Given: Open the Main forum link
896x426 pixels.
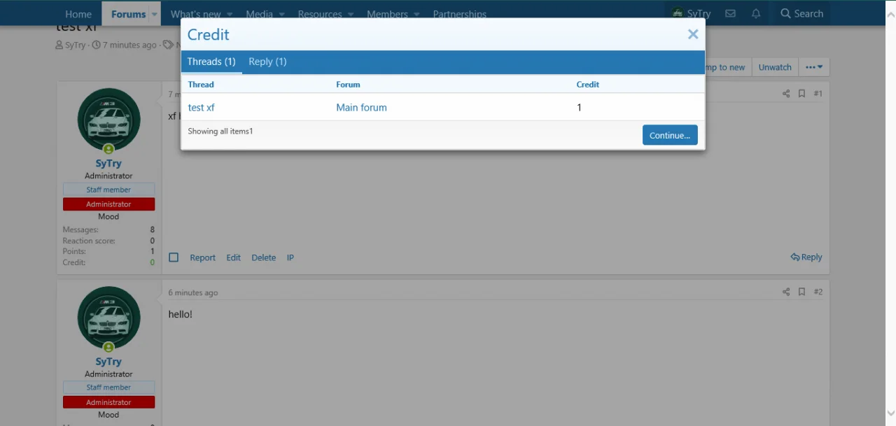Looking at the screenshot, I should [x=361, y=108].
